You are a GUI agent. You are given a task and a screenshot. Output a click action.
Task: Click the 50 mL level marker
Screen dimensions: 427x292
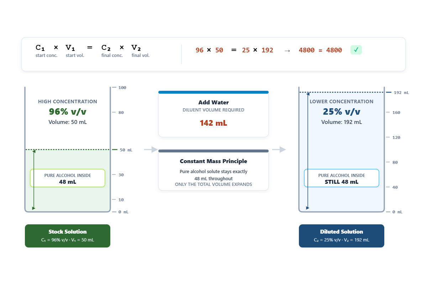pos(122,150)
